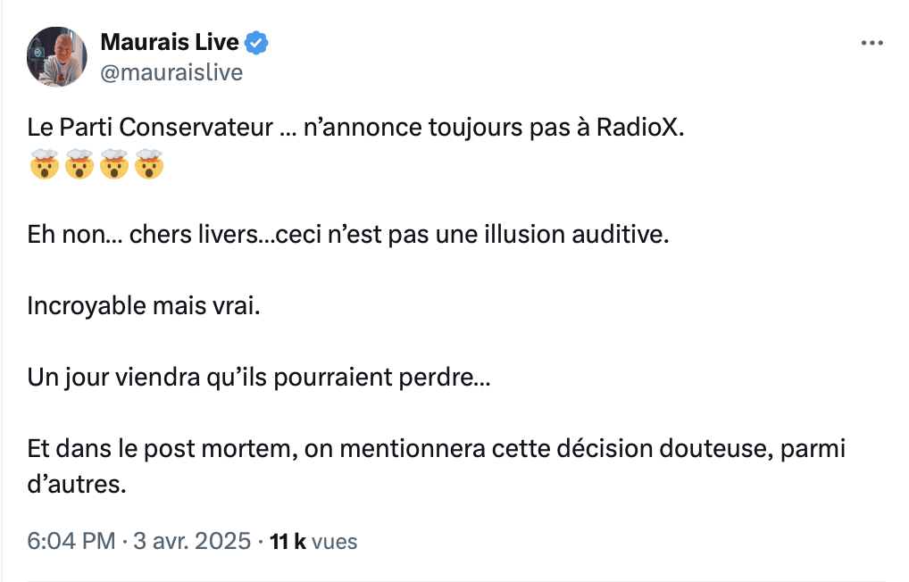Click the word RadioX in the tweet

coord(640,128)
